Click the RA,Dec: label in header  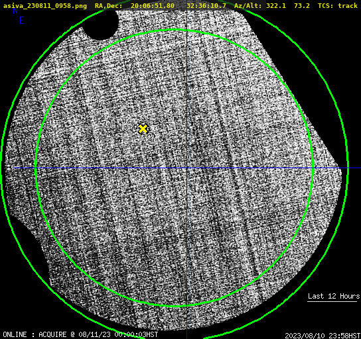tap(108, 5)
